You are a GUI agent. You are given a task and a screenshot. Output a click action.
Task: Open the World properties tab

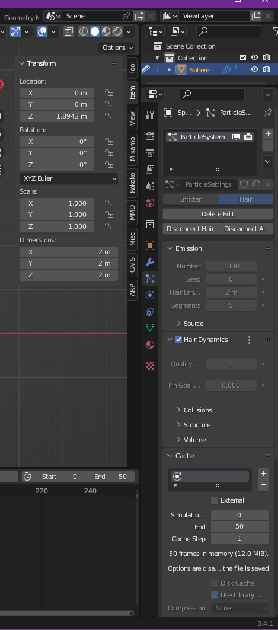pos(150,203)
